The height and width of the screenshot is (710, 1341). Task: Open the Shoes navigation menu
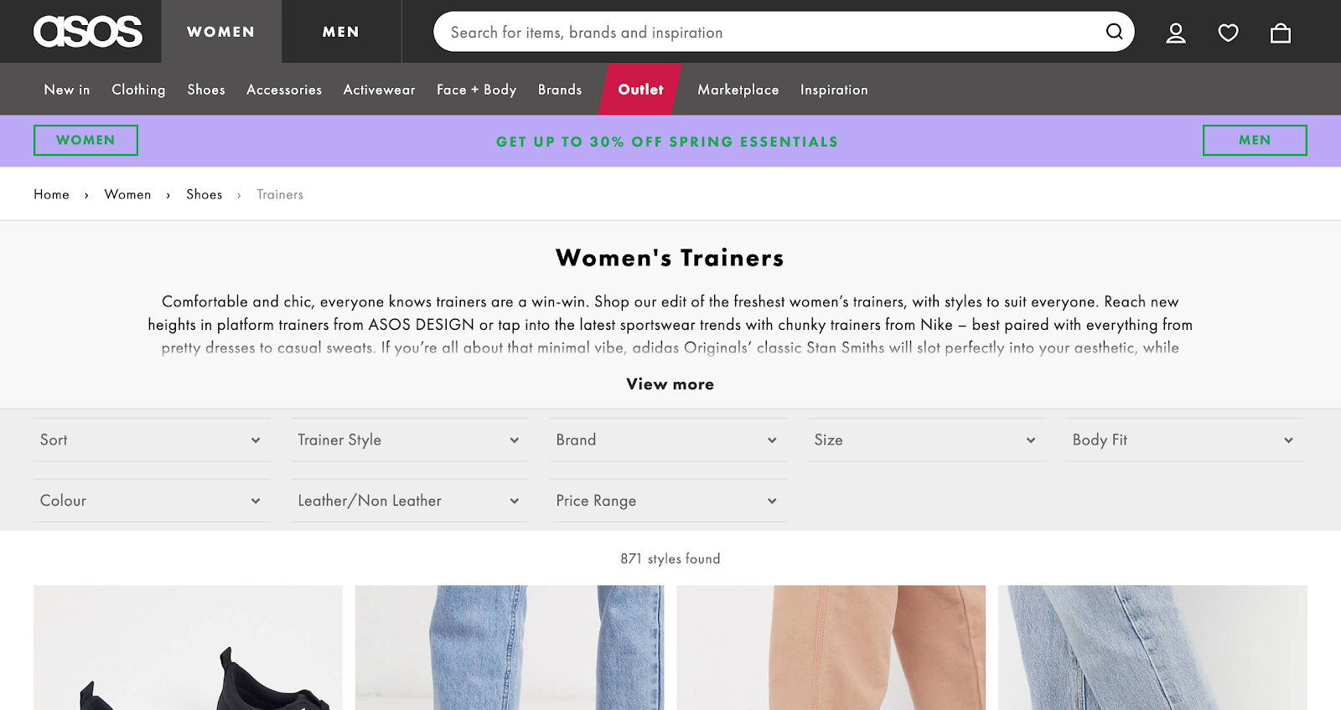tap(206, 90)
